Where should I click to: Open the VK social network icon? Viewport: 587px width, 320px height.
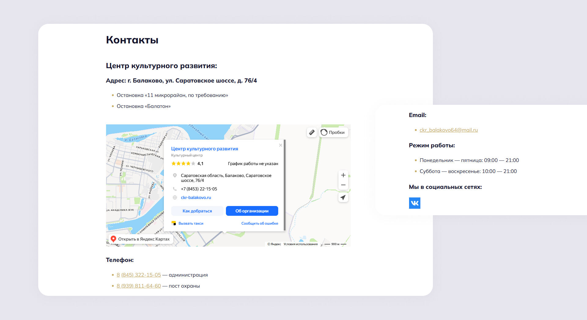pyautogui.click(x=415, y=203)
